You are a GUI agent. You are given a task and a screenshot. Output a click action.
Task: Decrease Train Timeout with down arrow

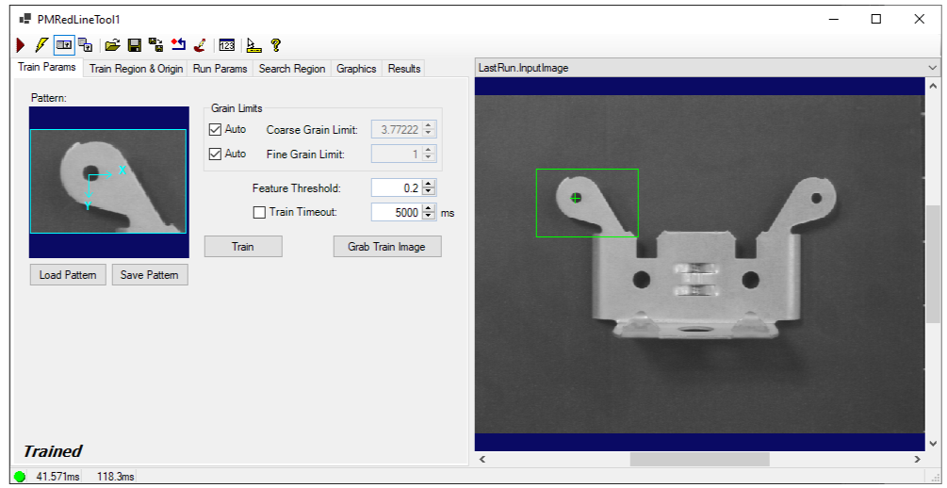pos(429,217)
